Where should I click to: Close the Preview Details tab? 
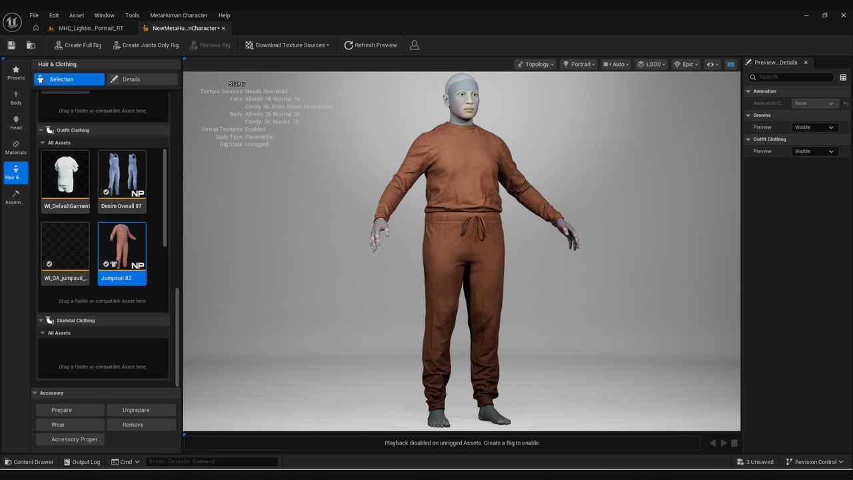pyautogui.click(x=806, y=62)
